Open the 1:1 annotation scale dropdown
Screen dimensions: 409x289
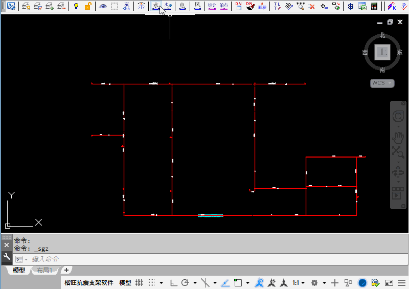point(299,282)
